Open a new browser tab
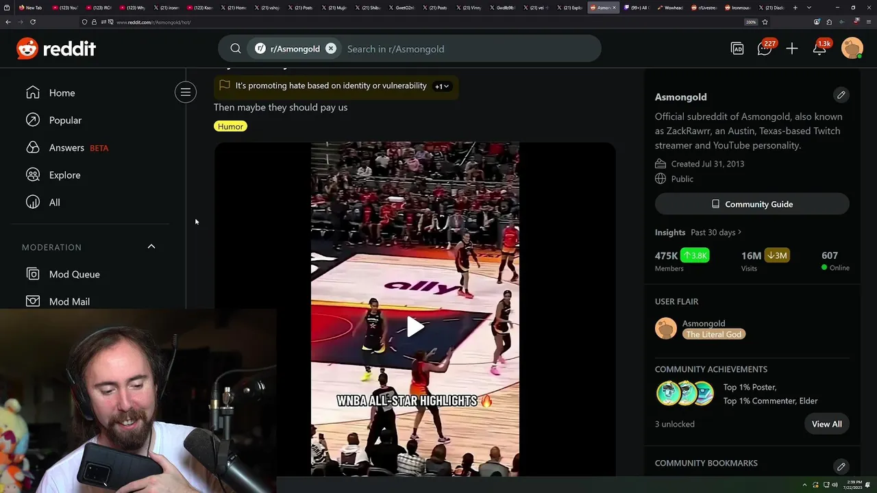The image size is (877, 493). point(797,8)
